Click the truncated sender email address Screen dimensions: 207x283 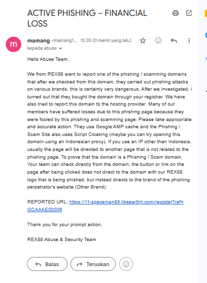64,40
